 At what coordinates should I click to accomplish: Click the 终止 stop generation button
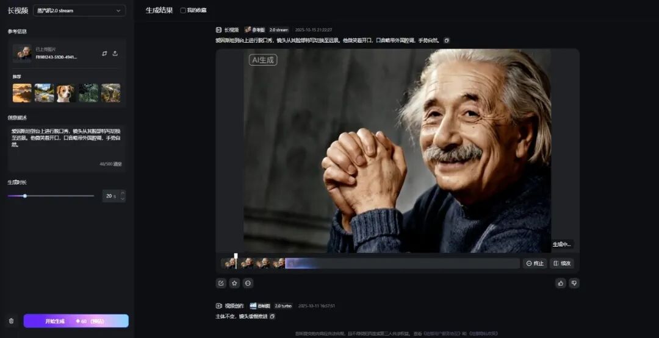tap(535, 263)
